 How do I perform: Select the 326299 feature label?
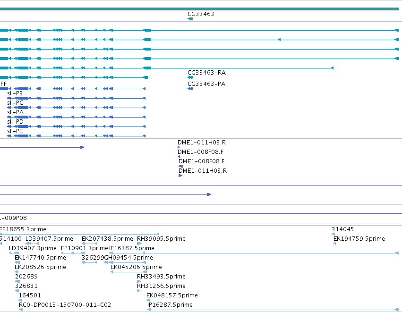tap(93, 258)
